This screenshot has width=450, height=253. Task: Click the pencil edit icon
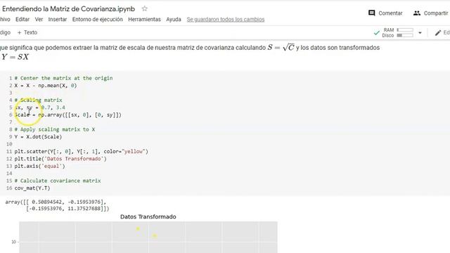[437, 33]
